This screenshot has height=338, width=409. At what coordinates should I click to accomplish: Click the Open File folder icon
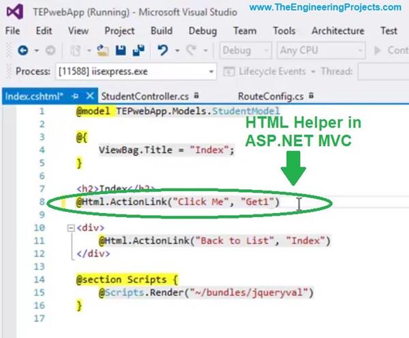tap(103, 51)
